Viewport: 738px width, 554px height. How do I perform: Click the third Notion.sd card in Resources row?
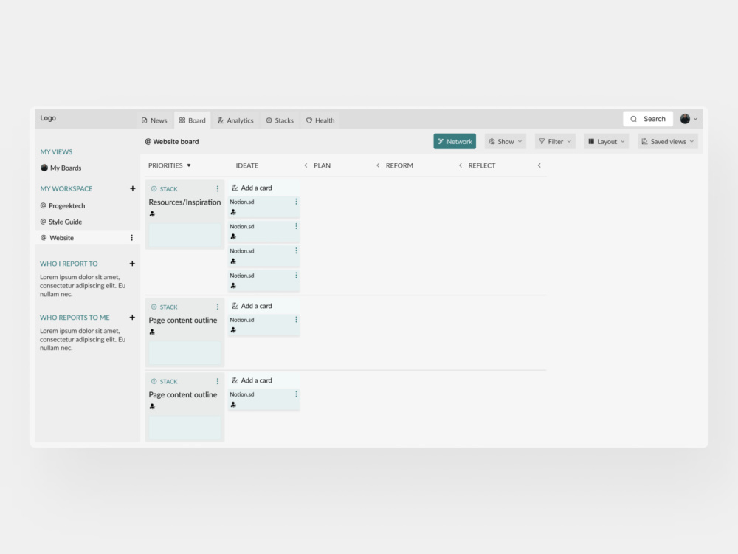(263, 256)
